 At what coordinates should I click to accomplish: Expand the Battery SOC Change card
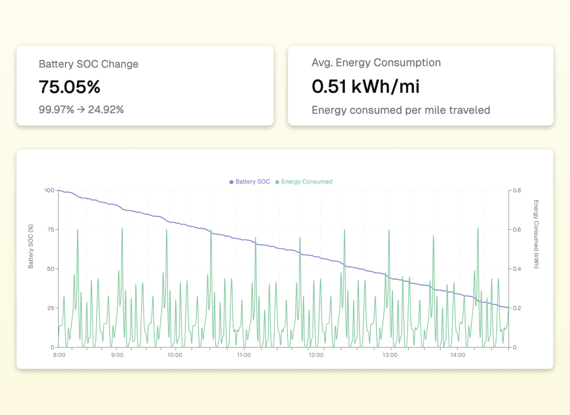pos(145,86)
